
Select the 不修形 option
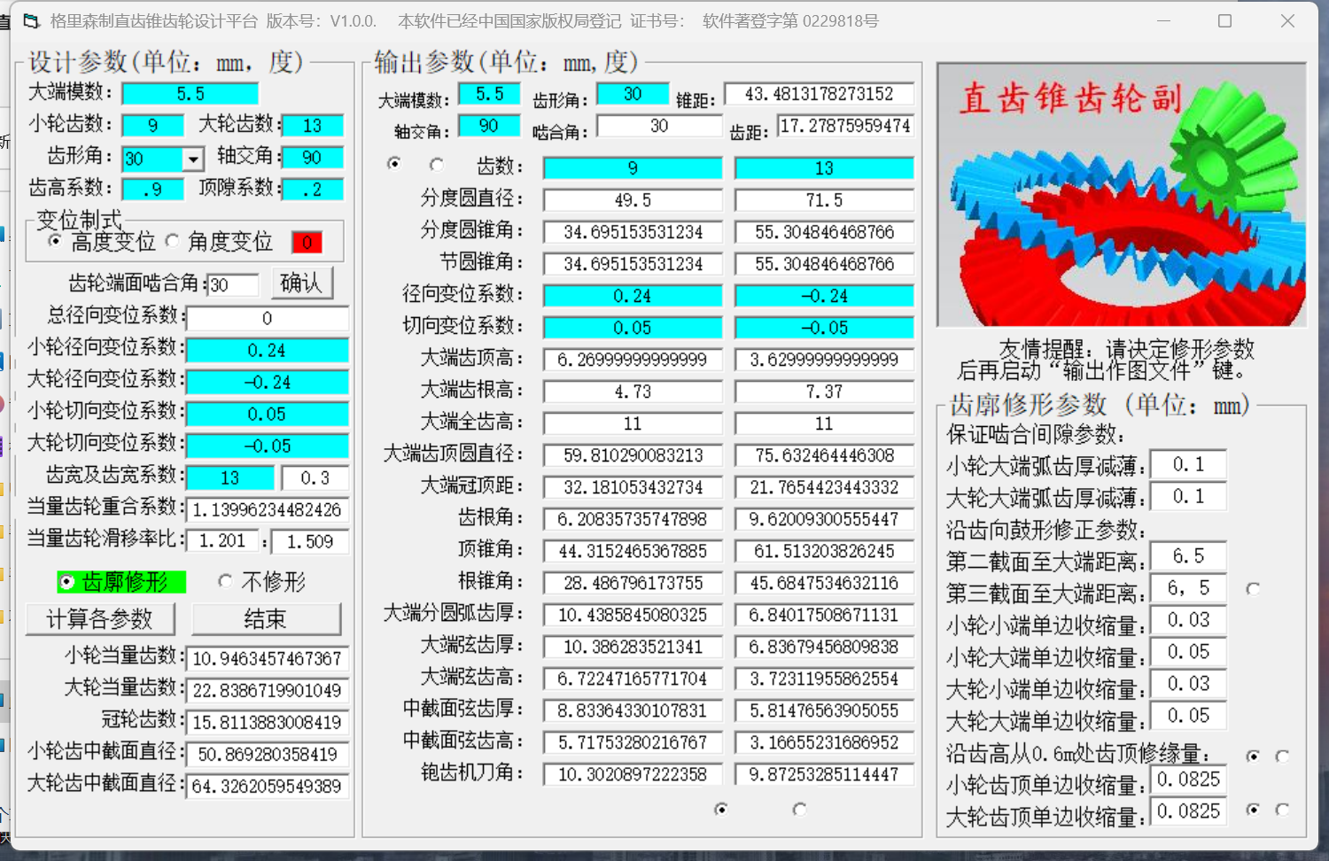(x=225, y=581)
